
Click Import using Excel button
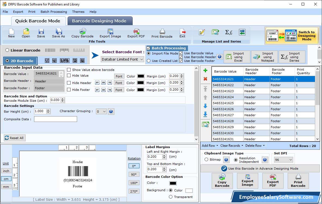[237, 57]
